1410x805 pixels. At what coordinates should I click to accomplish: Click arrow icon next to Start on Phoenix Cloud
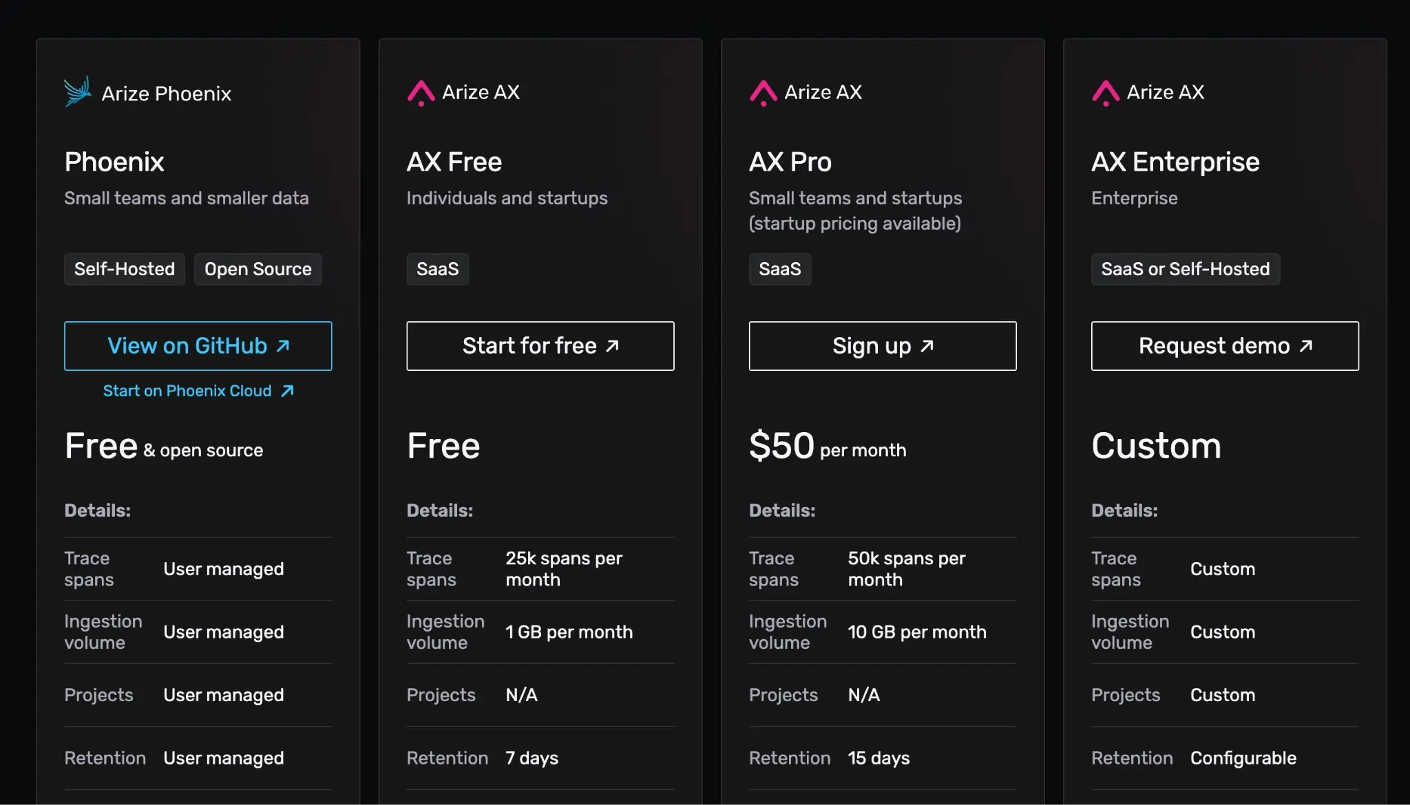tap(288, 391)
